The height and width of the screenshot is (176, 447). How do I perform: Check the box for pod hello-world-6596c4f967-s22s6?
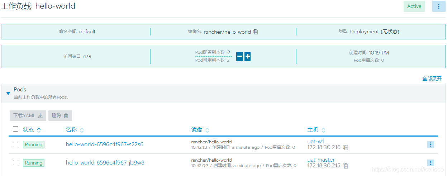pyautogui.click(x=15, y=144)
